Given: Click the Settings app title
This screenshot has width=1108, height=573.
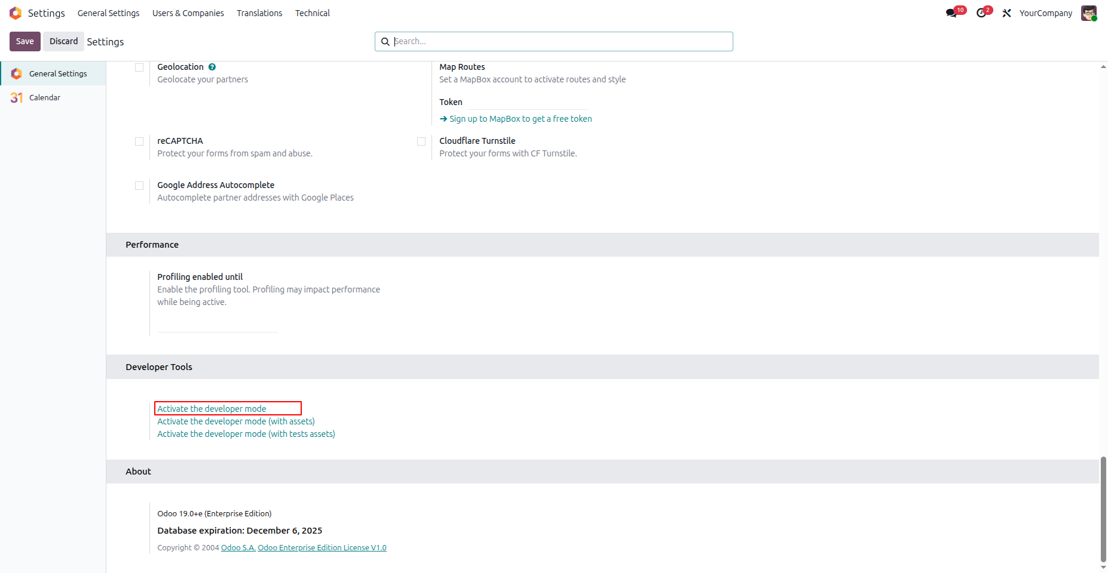Looking at the screenshot, I should pos(47,13).
